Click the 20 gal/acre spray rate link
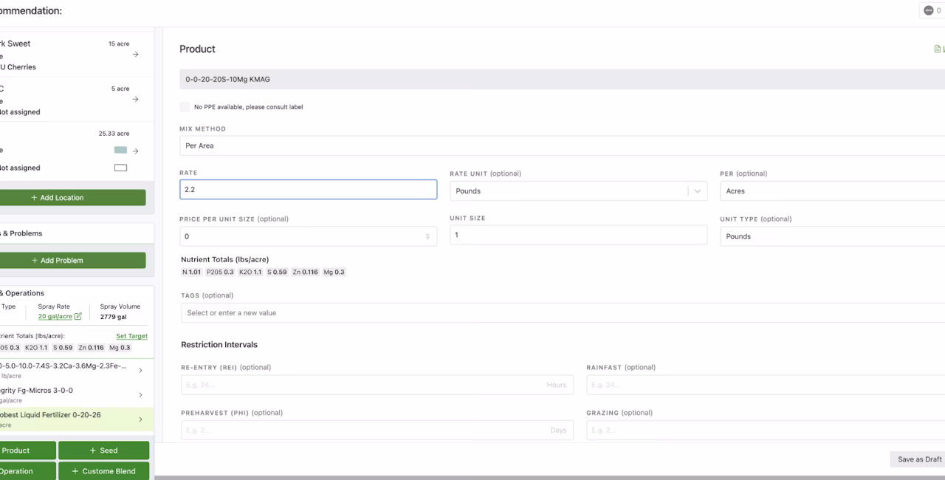The height and width of the screenshot is (480, 945). click(x=55, y=317)
